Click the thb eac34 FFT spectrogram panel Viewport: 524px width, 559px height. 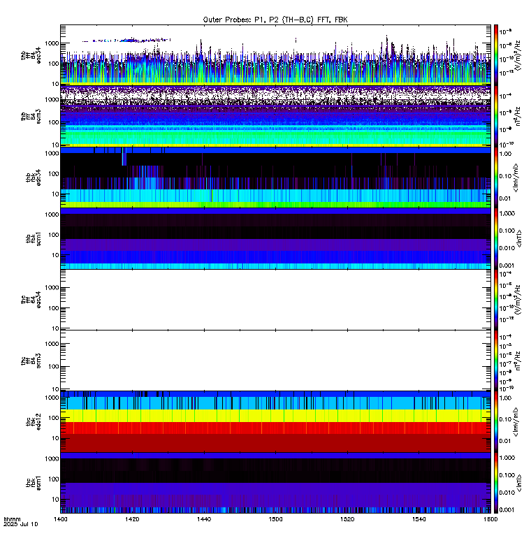[x=275, y=55]
